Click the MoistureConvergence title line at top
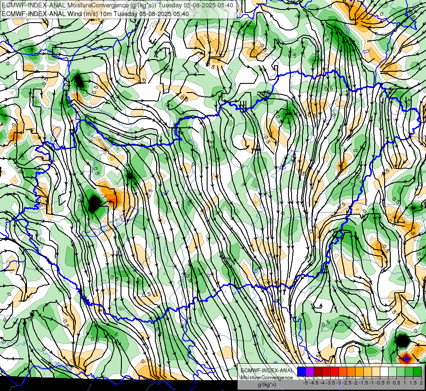Viewport: 426px width, 391px height. click(117, 5)
